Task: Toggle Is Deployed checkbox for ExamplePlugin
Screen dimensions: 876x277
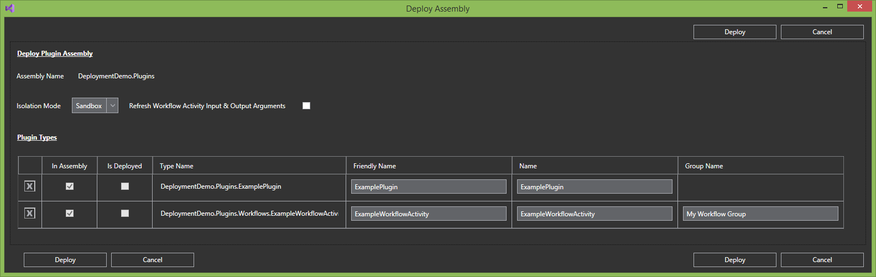Action: pyautogui.click(x=125, y=187)
